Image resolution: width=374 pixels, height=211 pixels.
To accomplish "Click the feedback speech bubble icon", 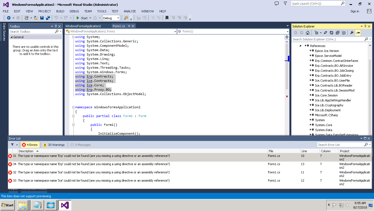I will (277, 4).
